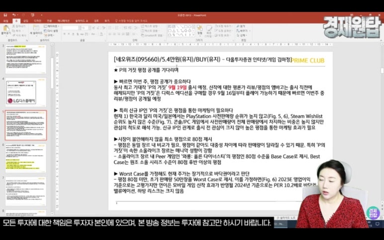This screenshot has height=240, width=384.
Task: Open 도형 효과 shape effects
Action: tap(223, 35)
